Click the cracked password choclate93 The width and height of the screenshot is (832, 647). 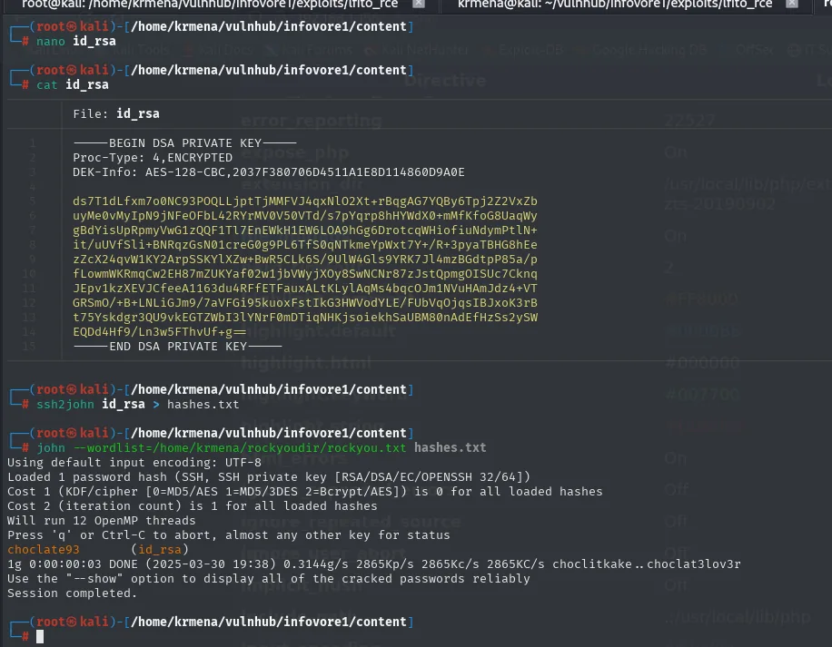(x=44, y=550)
